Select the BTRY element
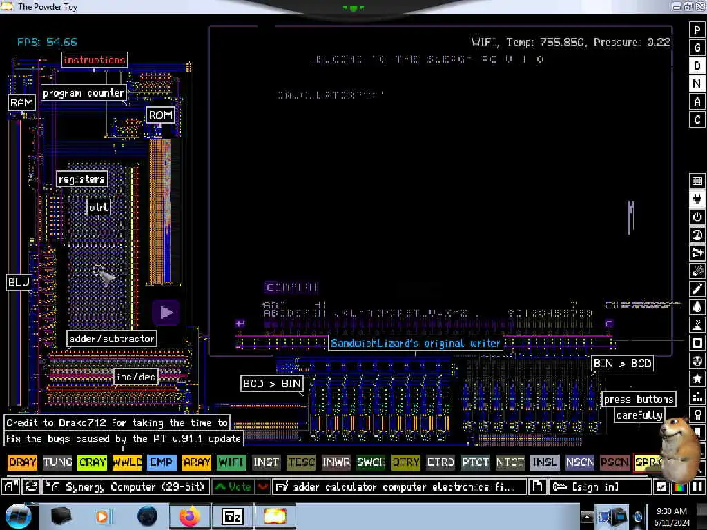 405,462
